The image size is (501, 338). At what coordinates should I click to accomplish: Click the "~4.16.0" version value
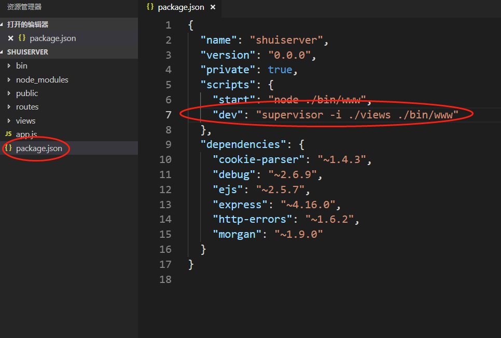pyautogui.click(x=308, y=205)
